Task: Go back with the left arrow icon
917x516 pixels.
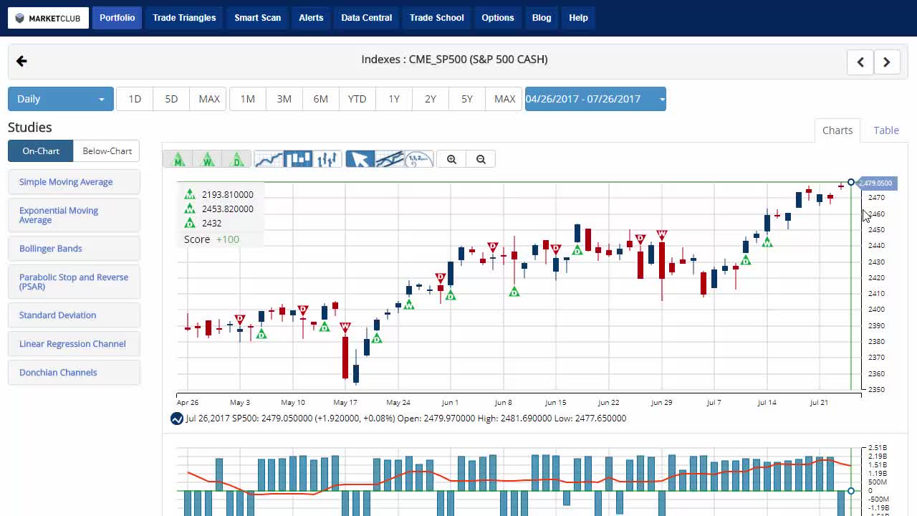Action: 21,62
